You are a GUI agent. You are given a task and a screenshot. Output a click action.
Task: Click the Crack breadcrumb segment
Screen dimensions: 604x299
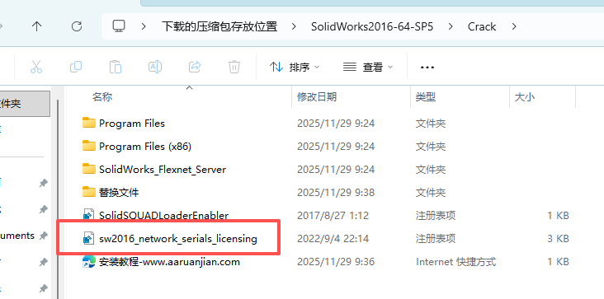click(482, 26)
